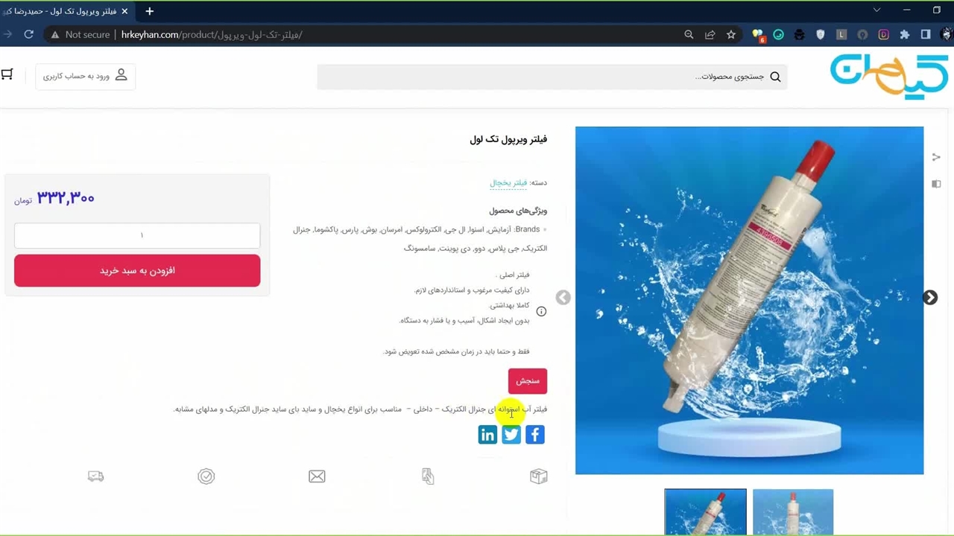The height and width of the screenshot is (536, 954).
Task: Click the info icon beside product features
Action: pyautogui.click(x=541, y=312)
